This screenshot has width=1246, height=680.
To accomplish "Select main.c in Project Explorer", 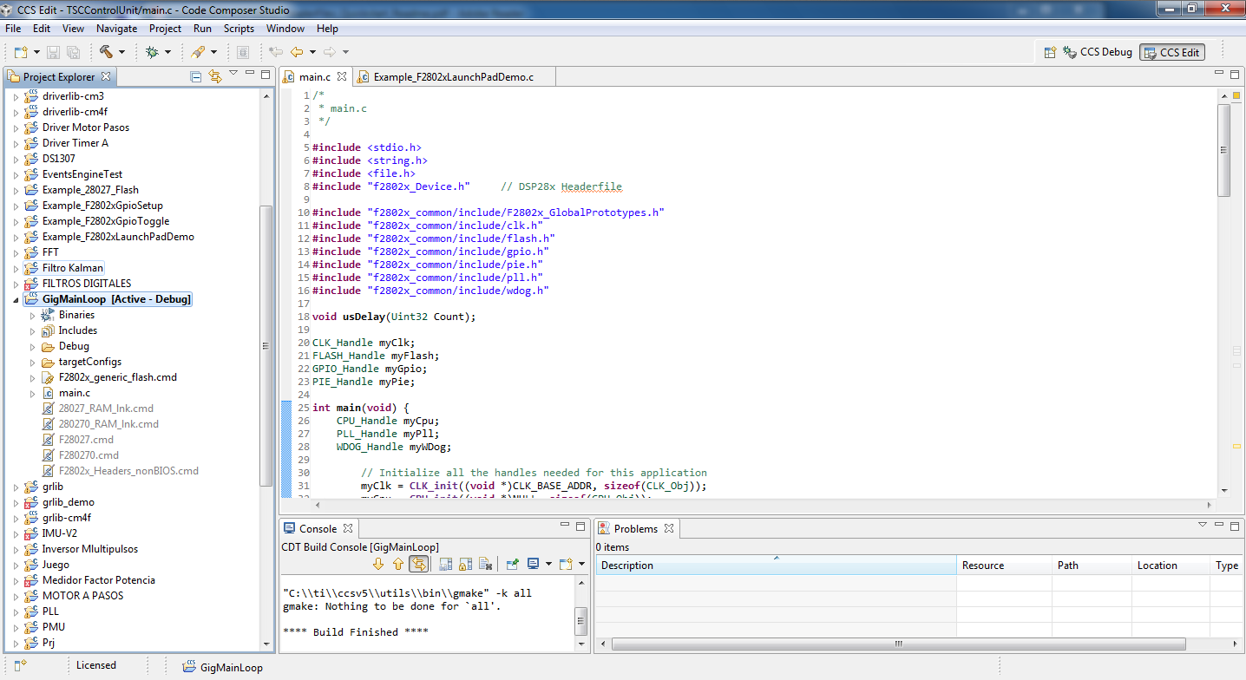I will 74,393.
